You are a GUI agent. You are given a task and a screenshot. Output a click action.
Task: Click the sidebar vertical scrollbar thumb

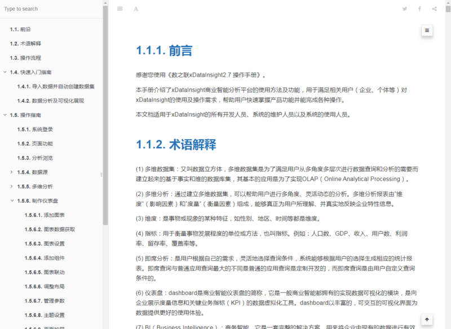pyautogui.click(x=105, y=115)
